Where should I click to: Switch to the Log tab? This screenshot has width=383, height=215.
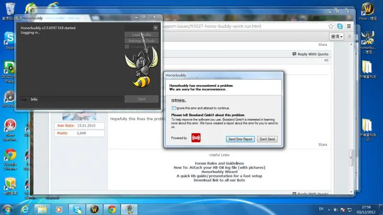point(23,99)
